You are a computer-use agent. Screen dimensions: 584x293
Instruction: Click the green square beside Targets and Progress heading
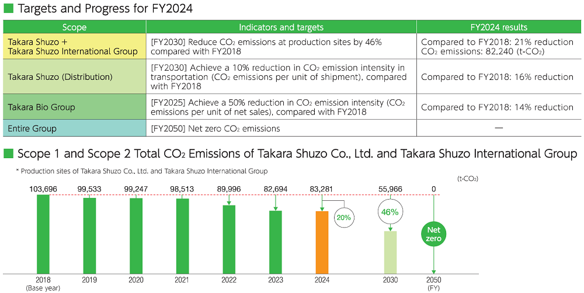[x=8, y=9]
